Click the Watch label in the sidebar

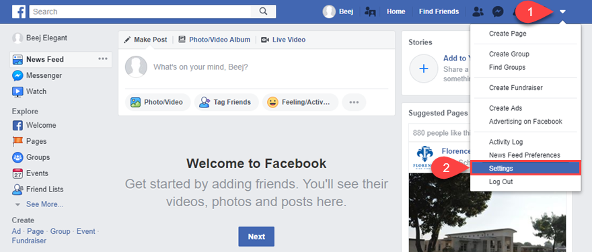pos(36,91)
